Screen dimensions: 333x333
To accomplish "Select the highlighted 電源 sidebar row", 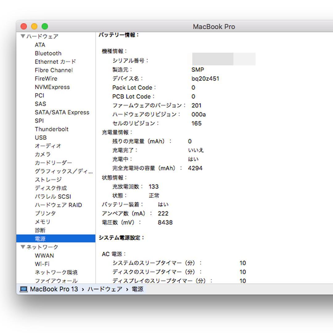I will 56,238.
